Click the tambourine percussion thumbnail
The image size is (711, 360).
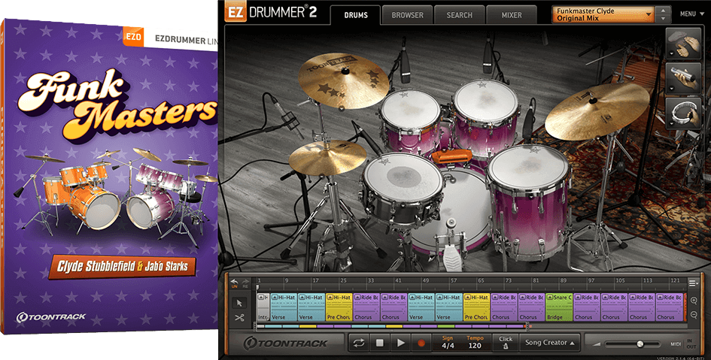click(x=684, y=113)
